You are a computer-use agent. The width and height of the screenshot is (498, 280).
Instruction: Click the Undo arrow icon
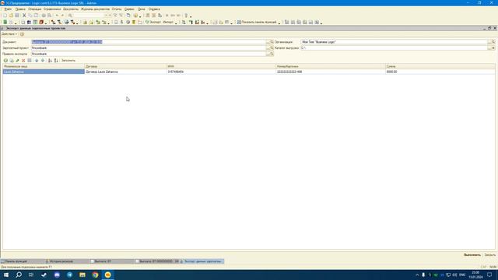[57, 16]
